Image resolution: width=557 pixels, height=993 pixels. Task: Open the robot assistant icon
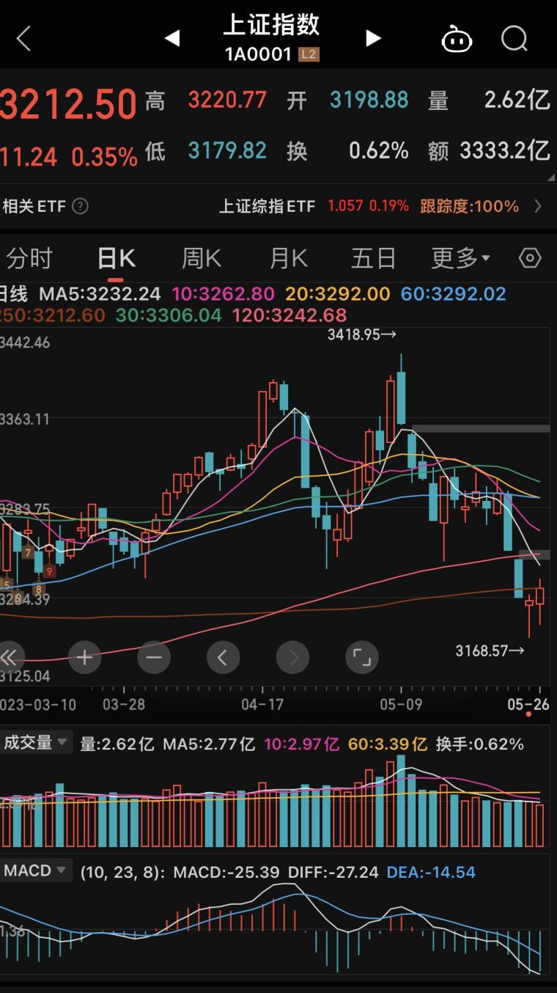[457, 39]
